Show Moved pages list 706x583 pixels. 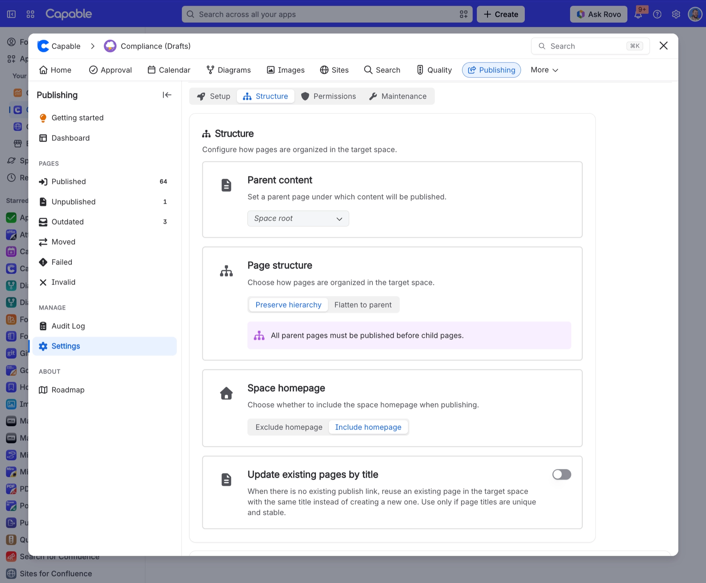(104, 242)
